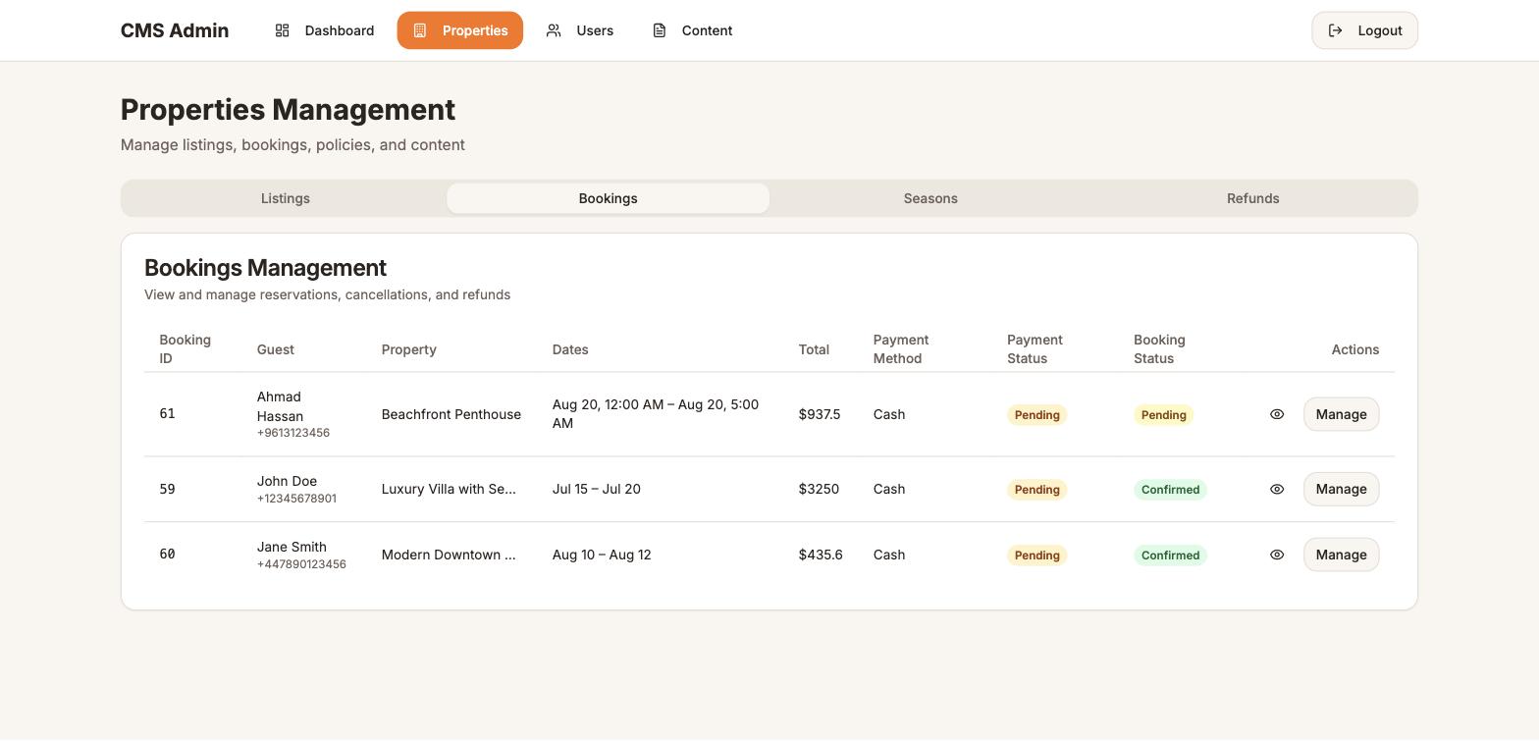Image resolution: width=1539 pixels, height=741 pixels.
Task: Click total amount $435.6
Action: 821,555
